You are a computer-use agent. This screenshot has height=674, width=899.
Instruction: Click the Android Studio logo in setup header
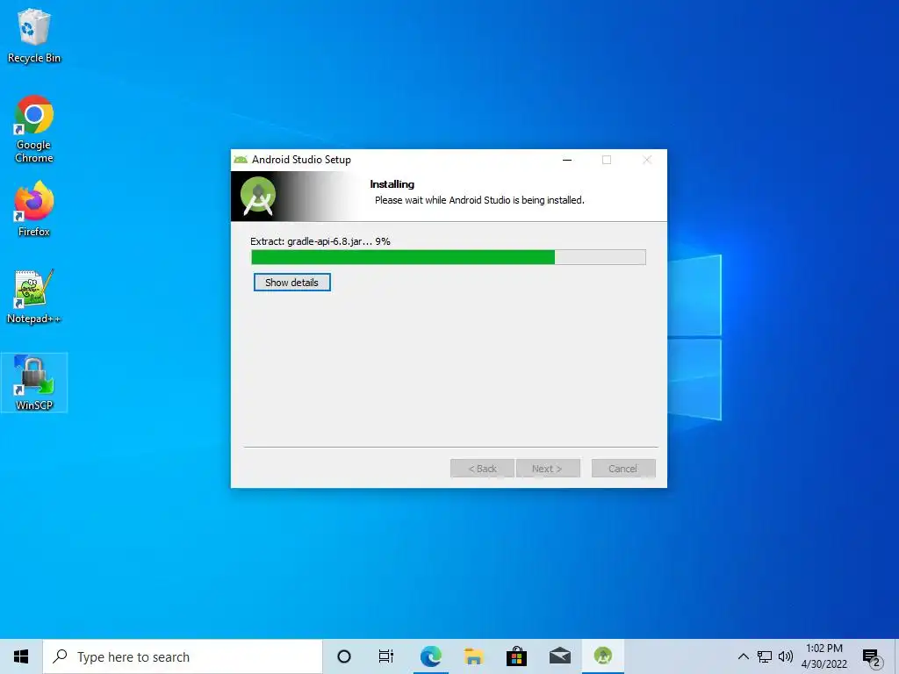point(258,196)
